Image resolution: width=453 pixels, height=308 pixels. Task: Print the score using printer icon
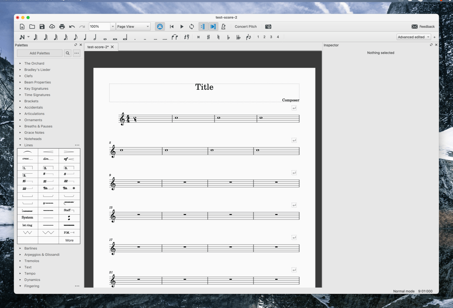[x=62, y=27]
